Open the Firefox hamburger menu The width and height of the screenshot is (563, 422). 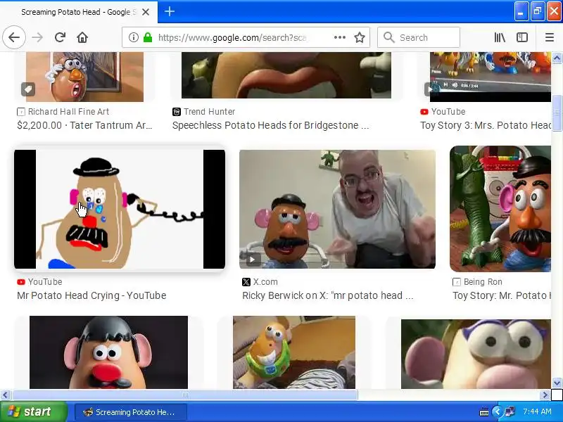tap(550, 37)
